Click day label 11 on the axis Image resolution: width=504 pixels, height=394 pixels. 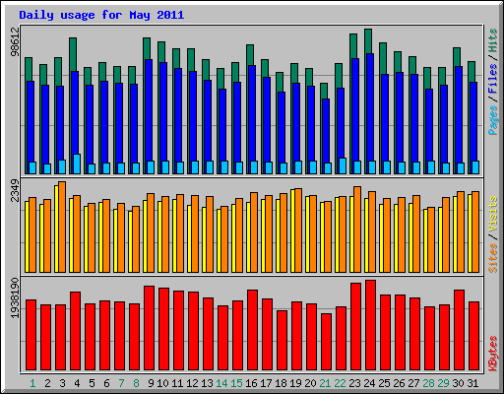(x=177, y=383)
